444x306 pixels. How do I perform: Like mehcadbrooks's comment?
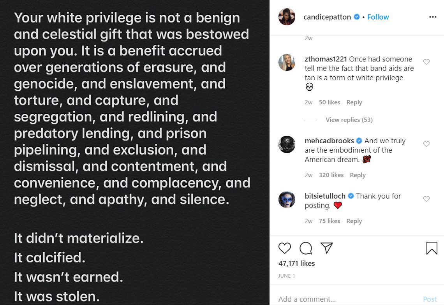point(426,144)
